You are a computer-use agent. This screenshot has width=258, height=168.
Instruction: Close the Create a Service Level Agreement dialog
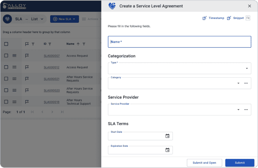(x=249, y=6)
